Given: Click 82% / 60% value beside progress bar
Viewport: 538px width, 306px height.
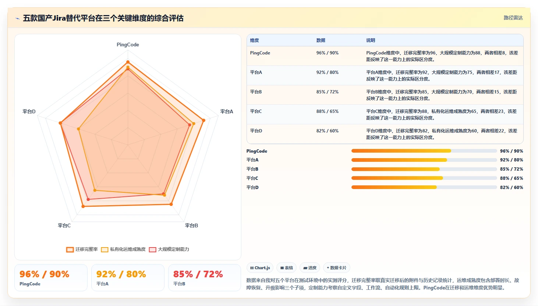Looking at the screenshot, I should pyautogui.click(x=512, y=188).
